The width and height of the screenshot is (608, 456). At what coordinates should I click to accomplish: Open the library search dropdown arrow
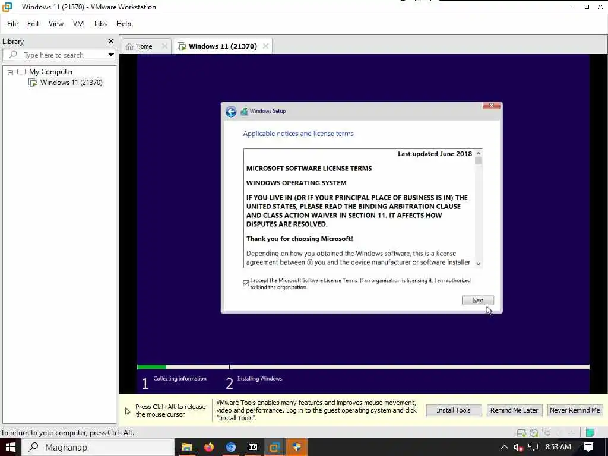point(111,55)
